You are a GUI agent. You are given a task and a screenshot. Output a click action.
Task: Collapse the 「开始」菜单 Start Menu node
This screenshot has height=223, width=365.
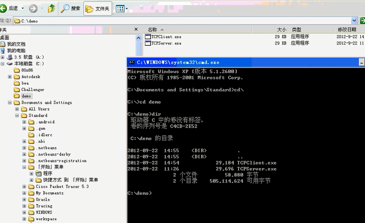coord(24,167)
